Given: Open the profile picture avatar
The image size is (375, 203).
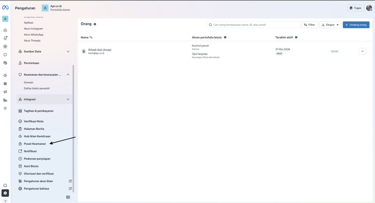Looking at the screenshot, I should point(369,8).
